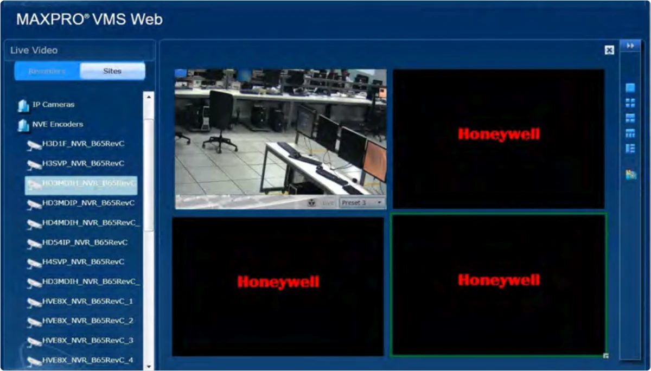Select the bottom-left Honeywell video pane
The image size is (651, 371).
tap(278, 287)
